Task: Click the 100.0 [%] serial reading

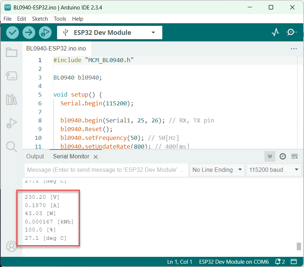Action: click(x=40, y=230)
